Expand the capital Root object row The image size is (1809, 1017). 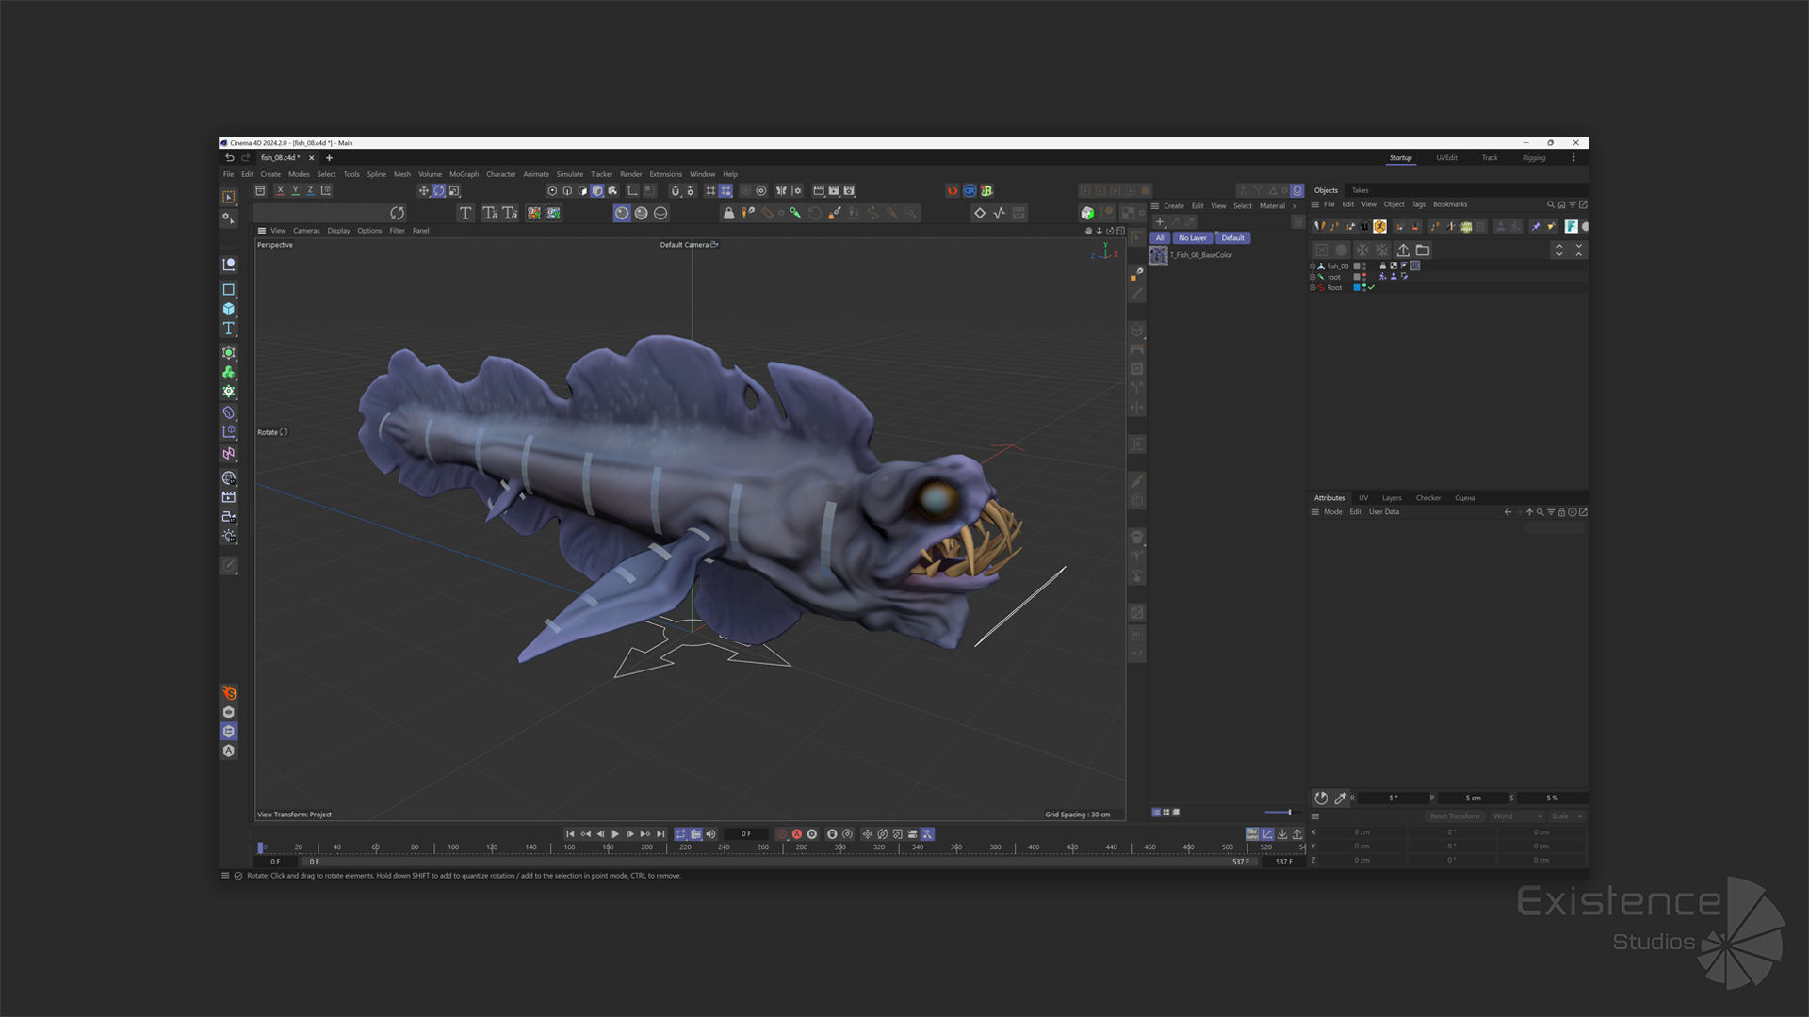point(1312,288)
